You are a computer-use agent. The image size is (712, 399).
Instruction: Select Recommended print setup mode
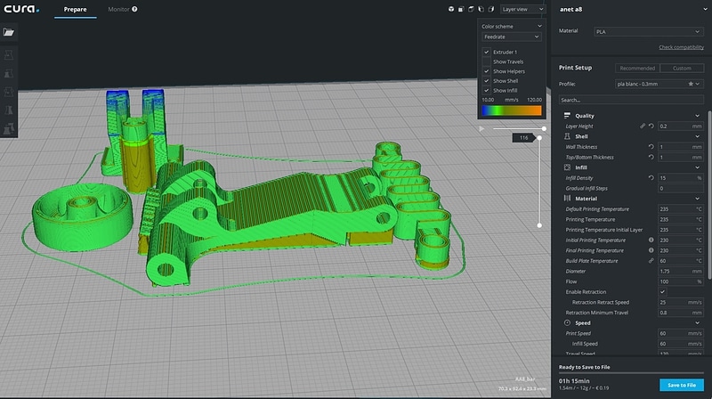pos(637,69)
